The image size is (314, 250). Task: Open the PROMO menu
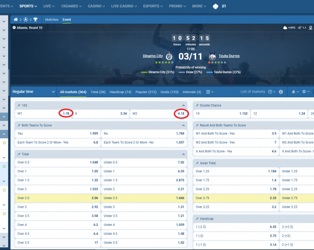[x=177, y=6]
